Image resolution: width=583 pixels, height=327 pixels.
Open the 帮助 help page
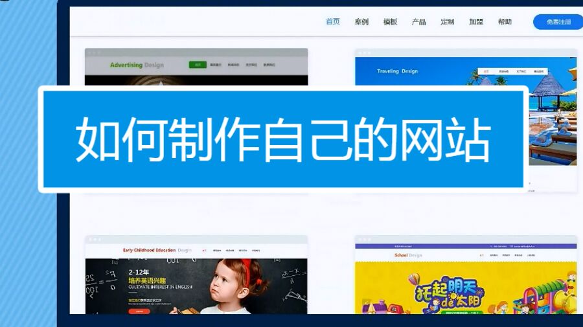pyautogui.click(x=505, y=22)
